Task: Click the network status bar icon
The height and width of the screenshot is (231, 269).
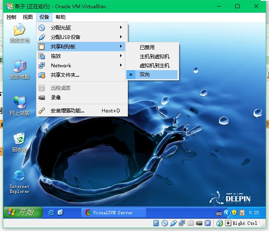Action: (182, 223)
